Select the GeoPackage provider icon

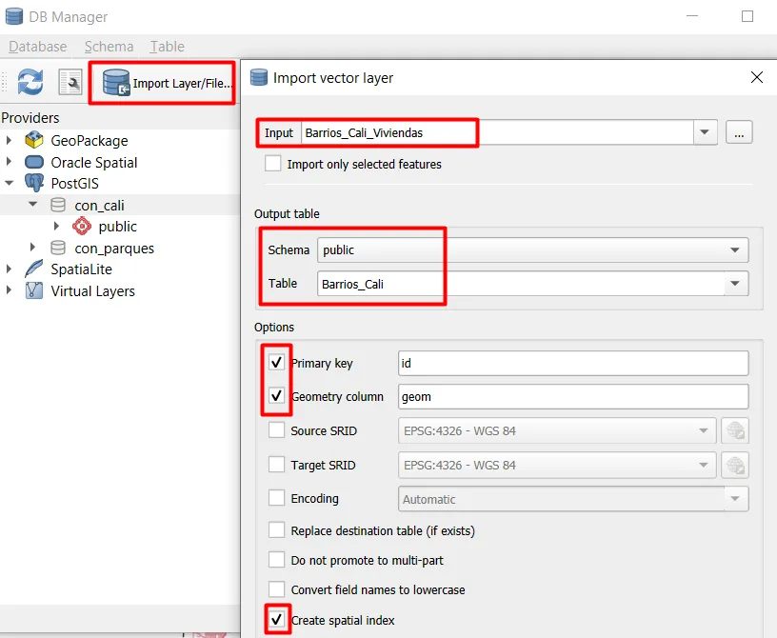pos(34,140)
